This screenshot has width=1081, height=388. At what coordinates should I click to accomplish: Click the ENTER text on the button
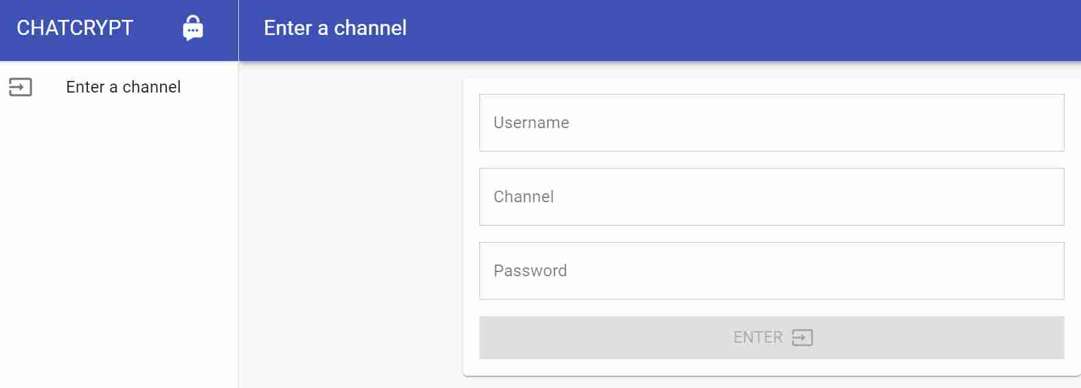pyautogui.click(x=758, y=337)
